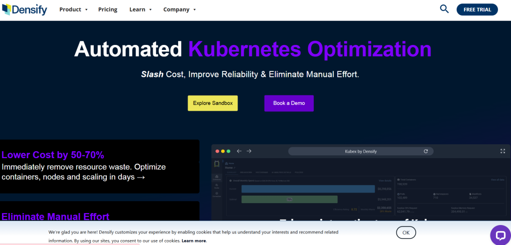Follow the Learn more cookie link
The image size is (511, 245).
click(x=194, y=241)
